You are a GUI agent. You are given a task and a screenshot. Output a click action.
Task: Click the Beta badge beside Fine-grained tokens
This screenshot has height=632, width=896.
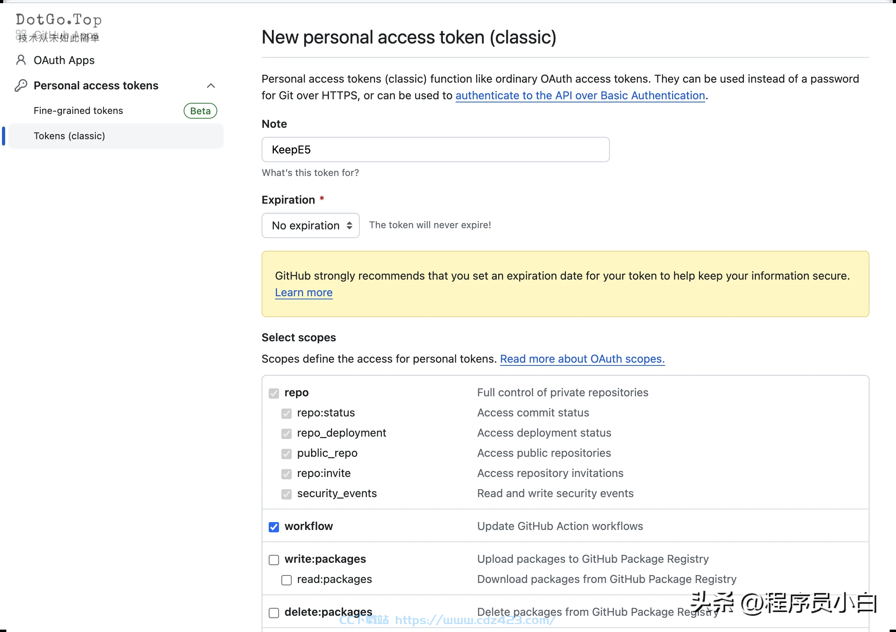tap(200, 111)
